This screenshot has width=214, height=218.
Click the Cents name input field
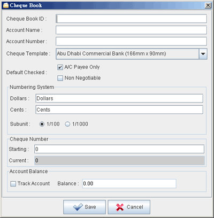pos(119,110)
